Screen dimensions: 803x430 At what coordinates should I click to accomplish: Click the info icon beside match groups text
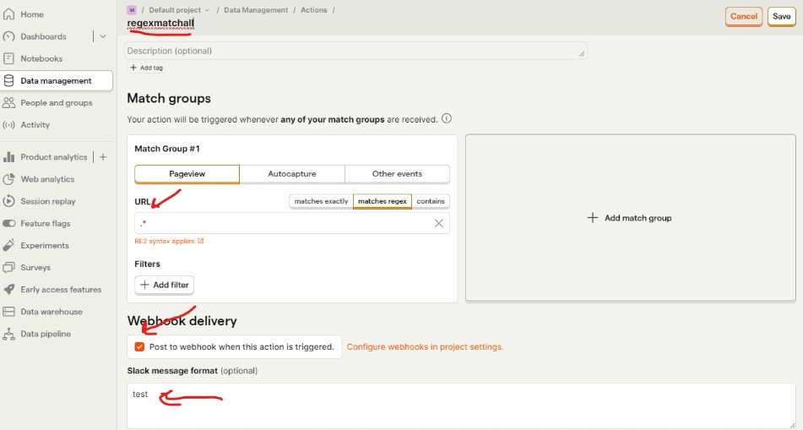coord(447,119)
